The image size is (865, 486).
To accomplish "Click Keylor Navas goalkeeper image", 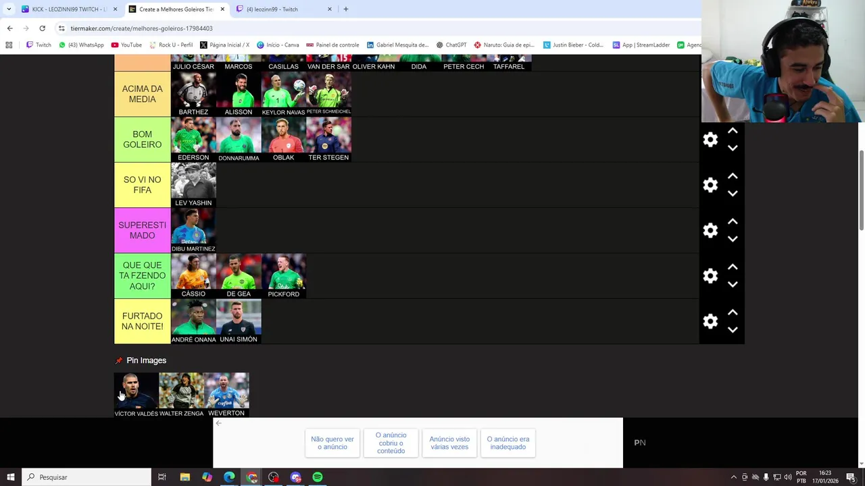I will (x=284, y=94).
